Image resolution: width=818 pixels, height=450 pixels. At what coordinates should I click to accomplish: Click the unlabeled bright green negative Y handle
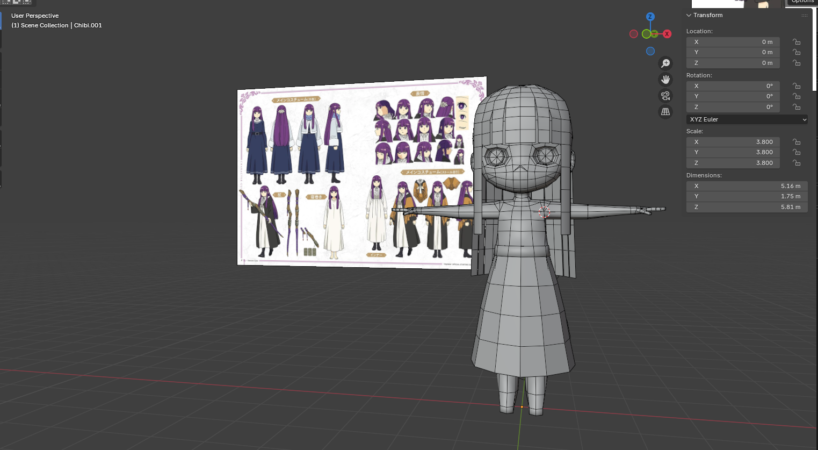tap(646, 34)
